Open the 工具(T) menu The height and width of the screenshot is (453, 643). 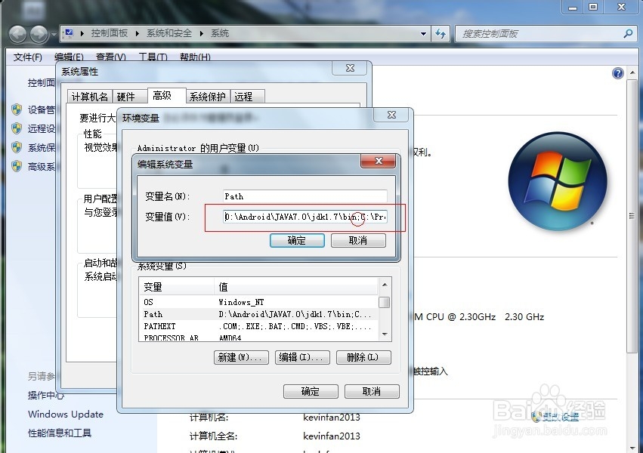pyautogui.click(x=153, y=57)
